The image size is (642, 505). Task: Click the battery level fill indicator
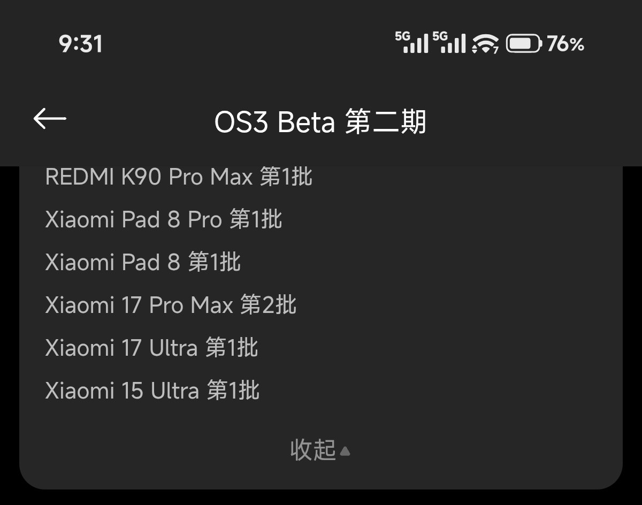point(519,44)
